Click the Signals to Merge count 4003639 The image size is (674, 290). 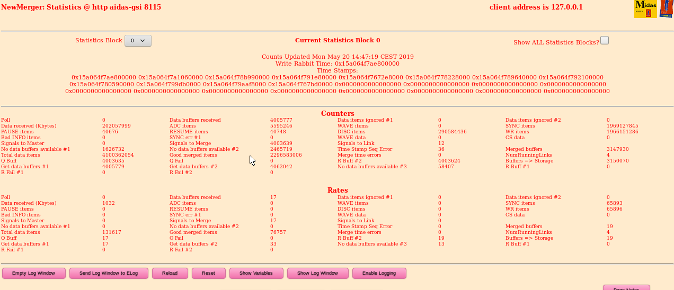[x=281, y=143]
